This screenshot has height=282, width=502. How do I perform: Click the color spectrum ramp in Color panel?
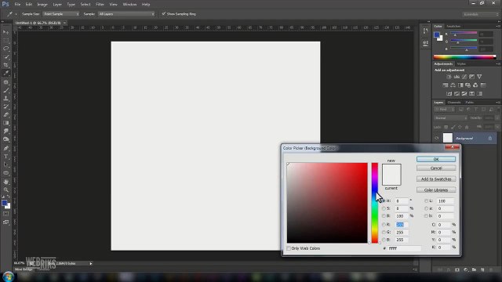(x=464, y=57)
